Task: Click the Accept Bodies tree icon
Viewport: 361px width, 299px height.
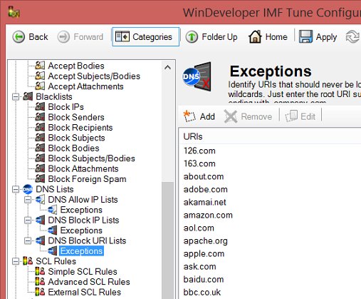Action: (x=40, y=65)
